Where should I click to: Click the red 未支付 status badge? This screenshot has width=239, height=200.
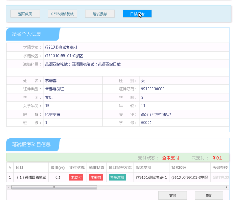pyautogui.click(x=76, y=177)
